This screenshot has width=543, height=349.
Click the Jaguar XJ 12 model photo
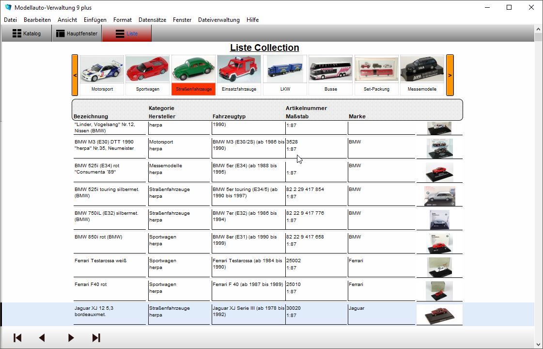439,314
